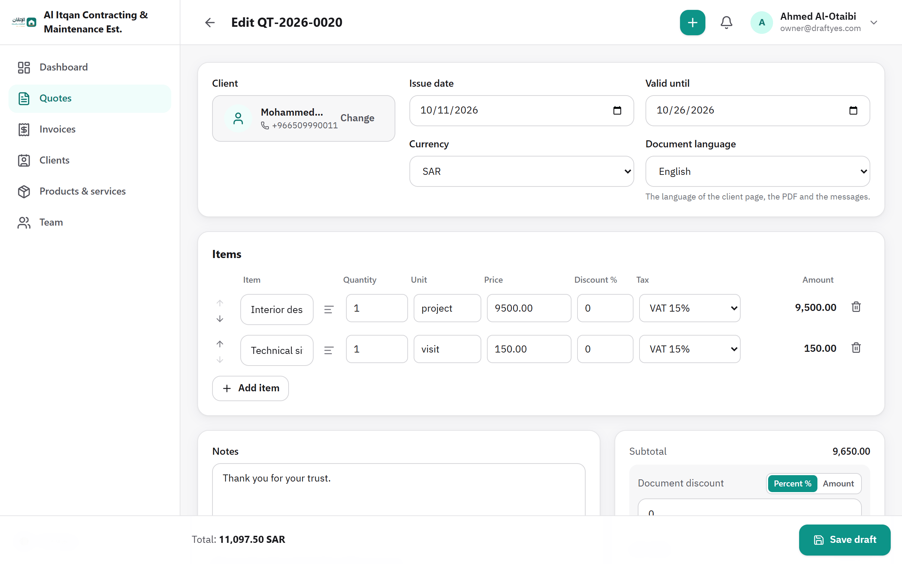The image size is (902, 564).
Task: Click the quantity field of the visit row
Action: (377, 349)
